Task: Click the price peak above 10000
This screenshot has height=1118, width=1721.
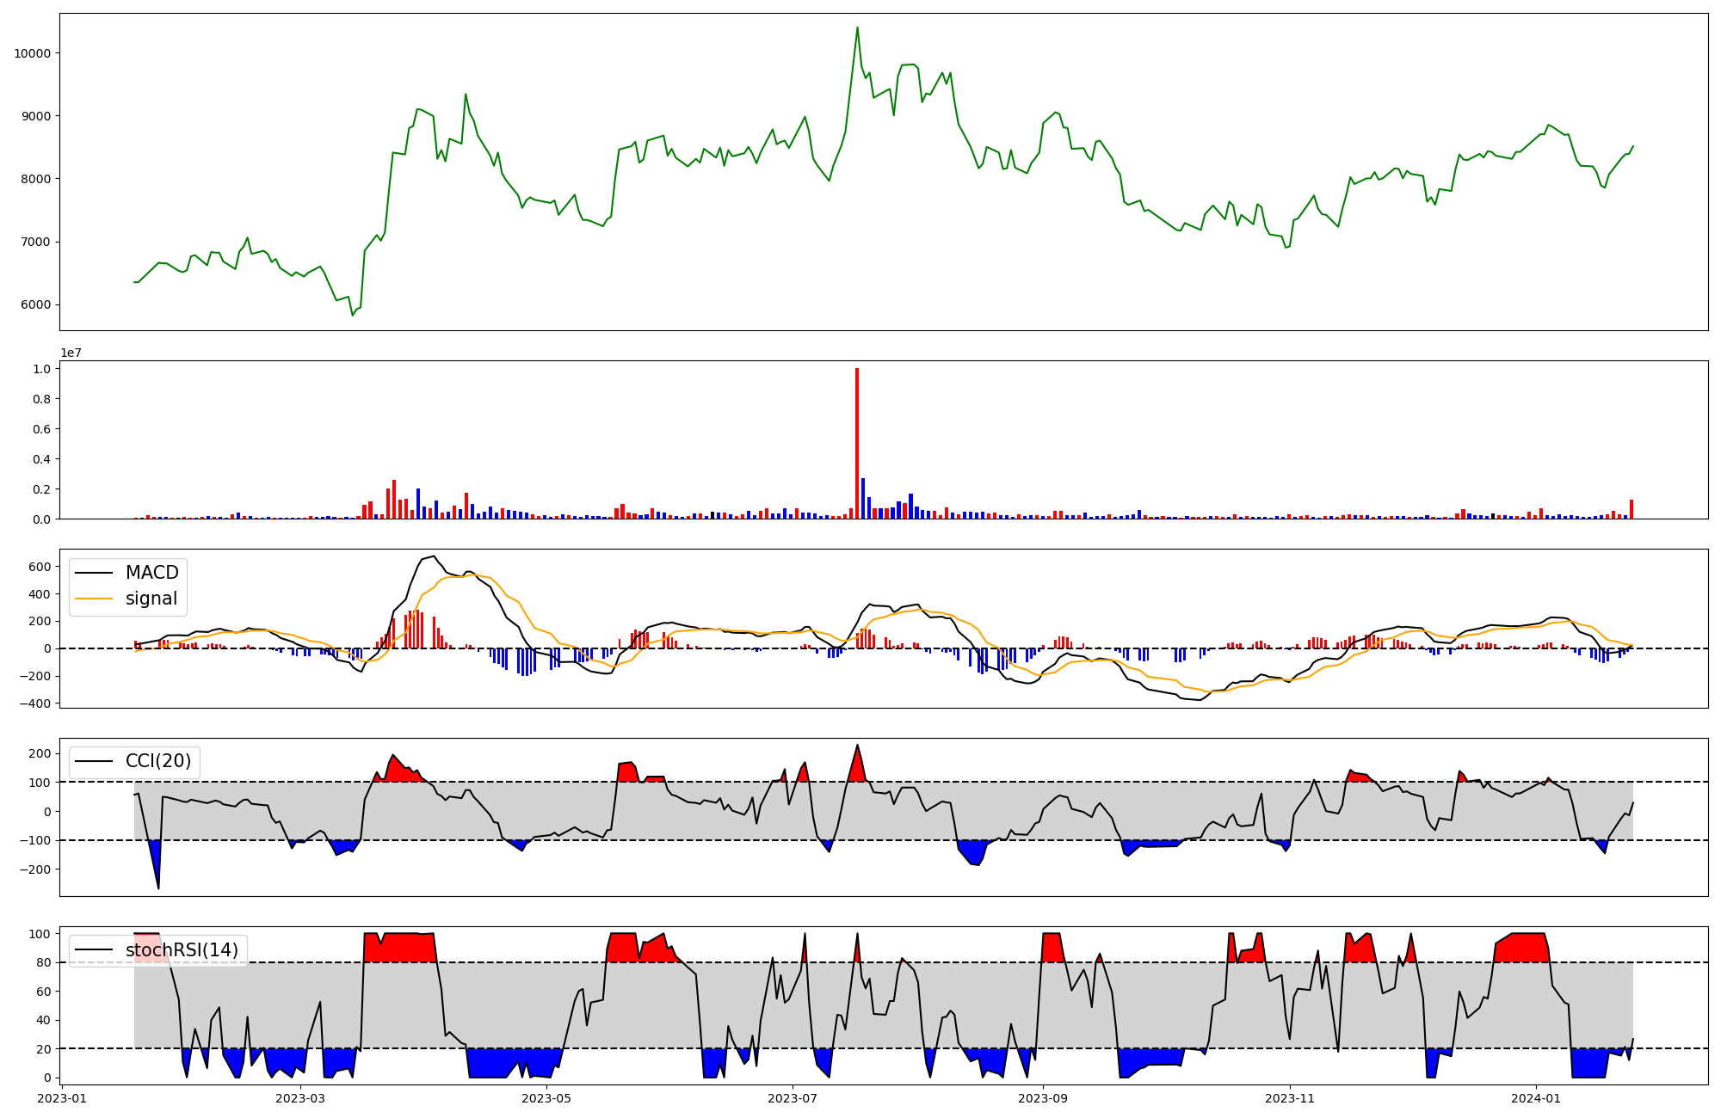Action: (857, 28)
